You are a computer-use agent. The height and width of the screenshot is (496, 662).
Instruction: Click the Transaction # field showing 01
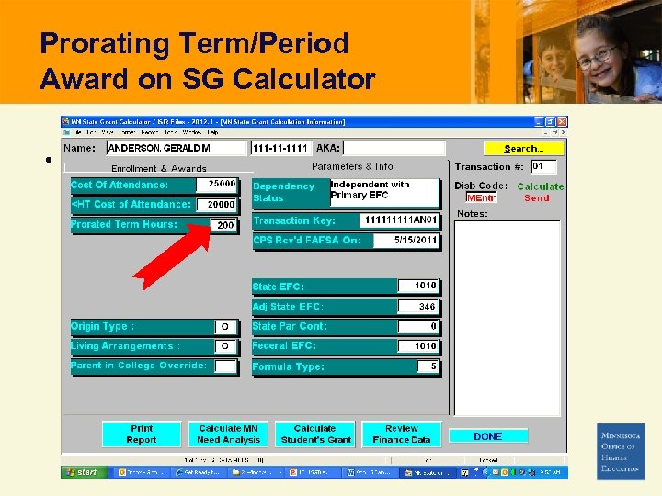[543, 166]
